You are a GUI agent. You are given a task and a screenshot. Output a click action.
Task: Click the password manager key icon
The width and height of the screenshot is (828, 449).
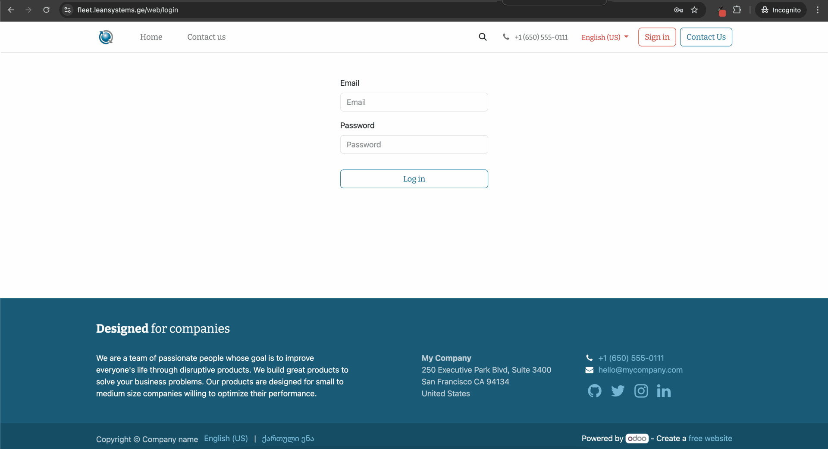[678, 10]
